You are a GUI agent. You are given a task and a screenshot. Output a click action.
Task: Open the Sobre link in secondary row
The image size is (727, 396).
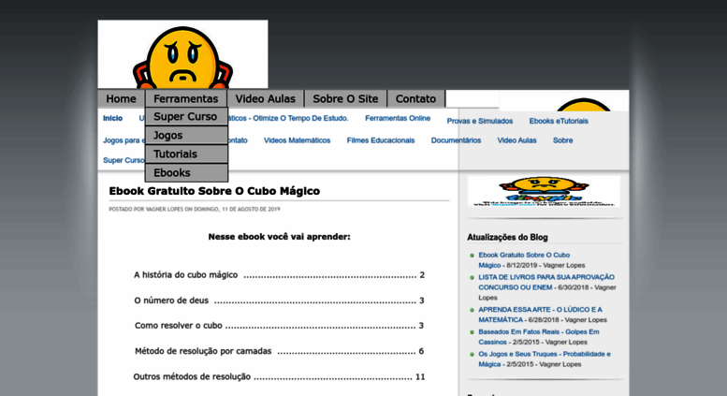pos(563,140)
